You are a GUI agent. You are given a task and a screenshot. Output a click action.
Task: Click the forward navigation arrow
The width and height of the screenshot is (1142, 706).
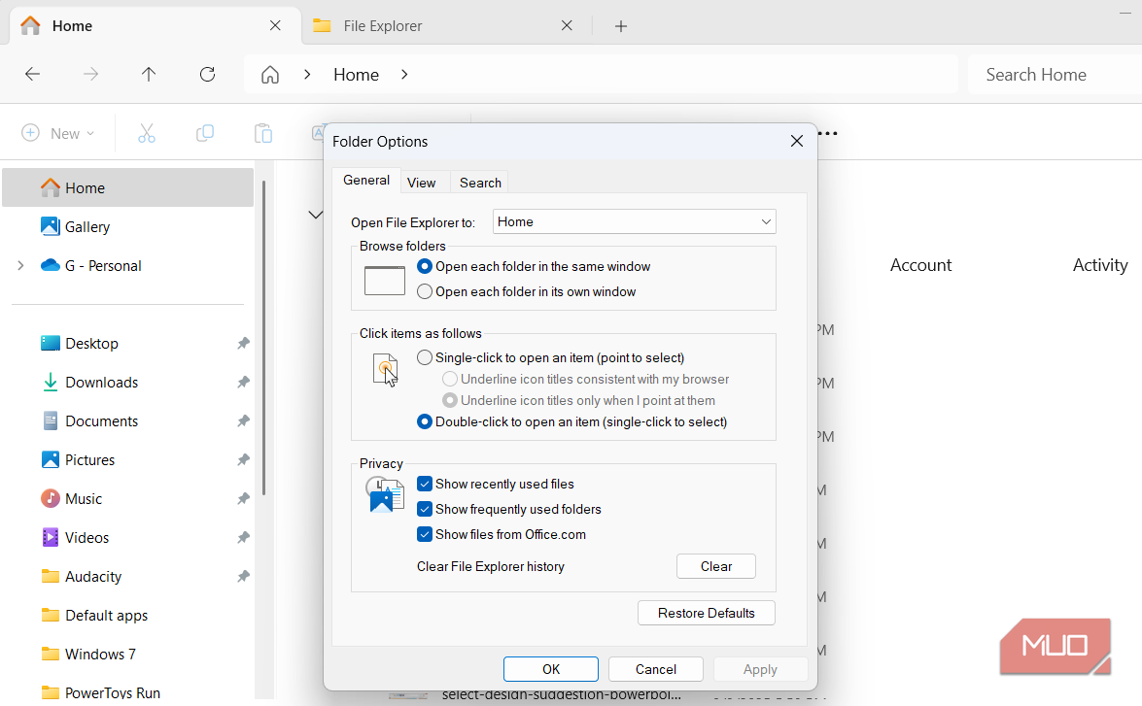point(90,74)
